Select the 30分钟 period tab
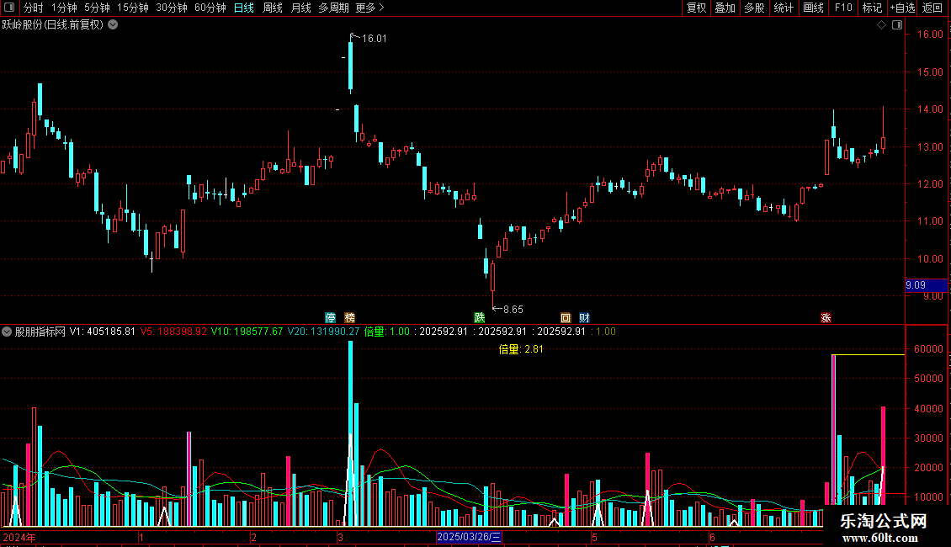Viewport: 951px width, 547px height. [x=172, y=8]
